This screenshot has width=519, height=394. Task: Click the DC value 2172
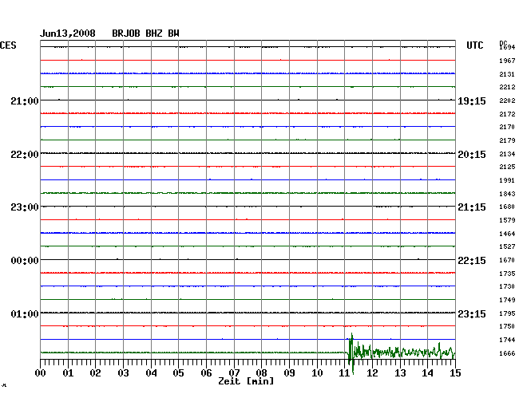[x=507, y=114]
